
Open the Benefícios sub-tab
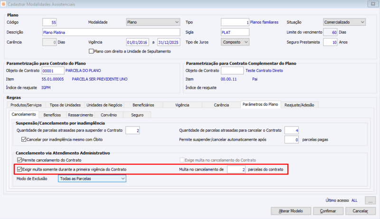52,115
